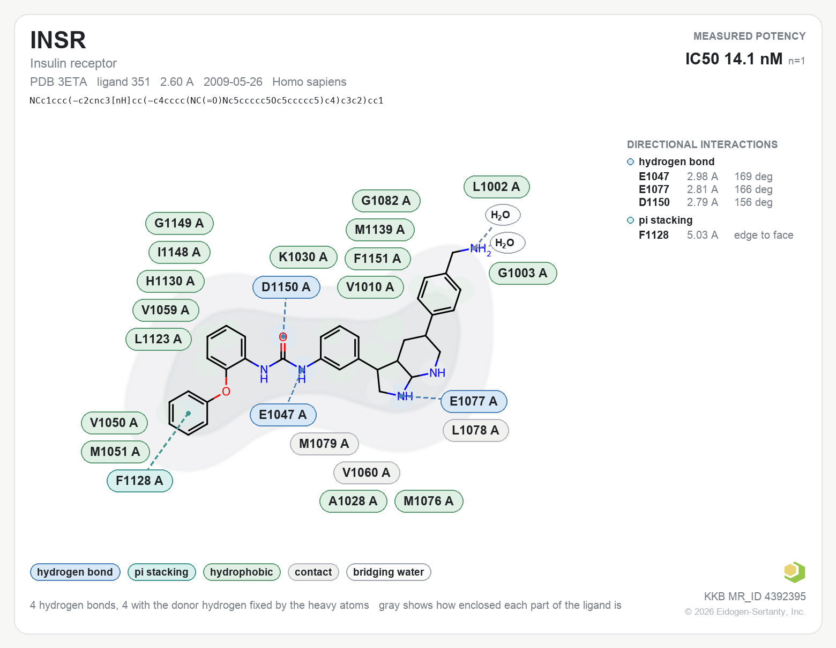Click residue label I1148 A
836x648 pixels.
click(x=180, y=253)
